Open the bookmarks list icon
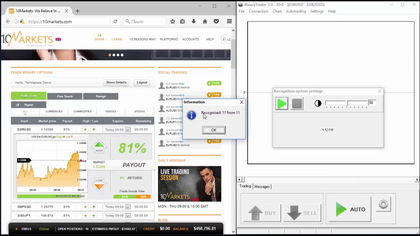Screen dimensions: 420x236 (x=182, y=22)
